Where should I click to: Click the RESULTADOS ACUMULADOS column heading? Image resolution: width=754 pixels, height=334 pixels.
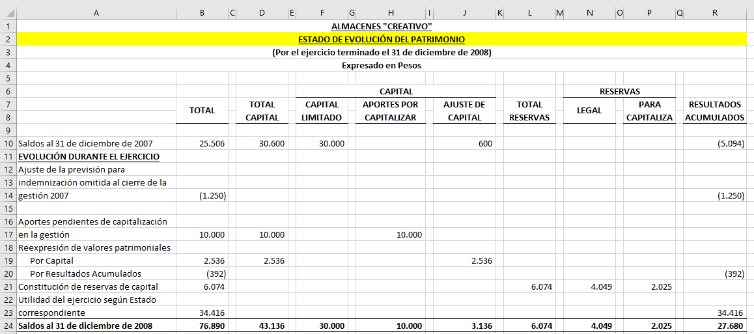(x=714, y=111)
